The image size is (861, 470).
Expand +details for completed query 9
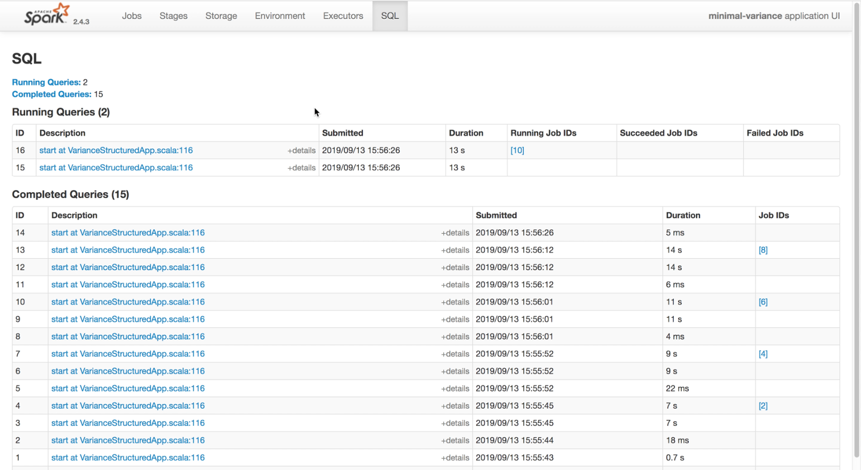pyautogui.click(x=455, y=319)
